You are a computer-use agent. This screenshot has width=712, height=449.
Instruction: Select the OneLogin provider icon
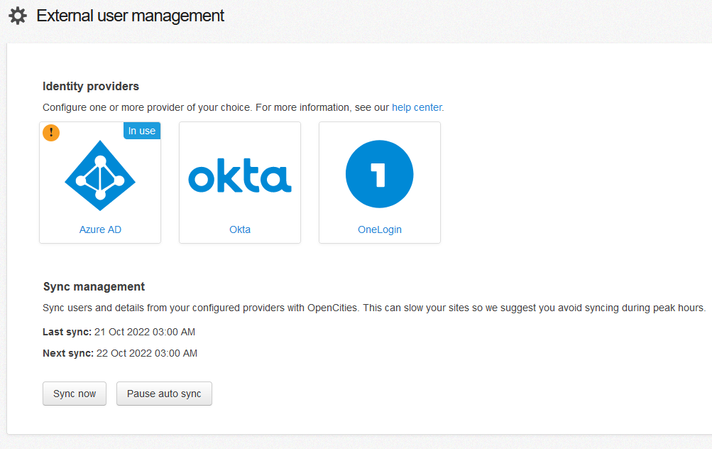pos(379,174)
